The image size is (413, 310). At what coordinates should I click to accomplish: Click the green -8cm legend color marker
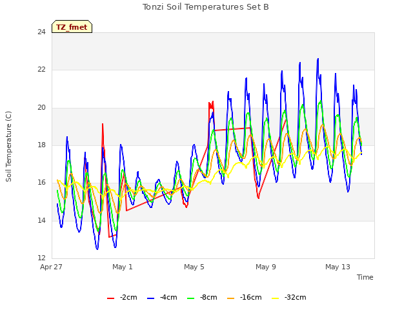coord(191,298)
